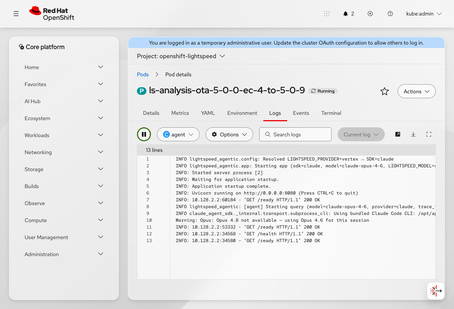
Task: Open the Project openshift-lightspeed selector
Action: [181, 56]
